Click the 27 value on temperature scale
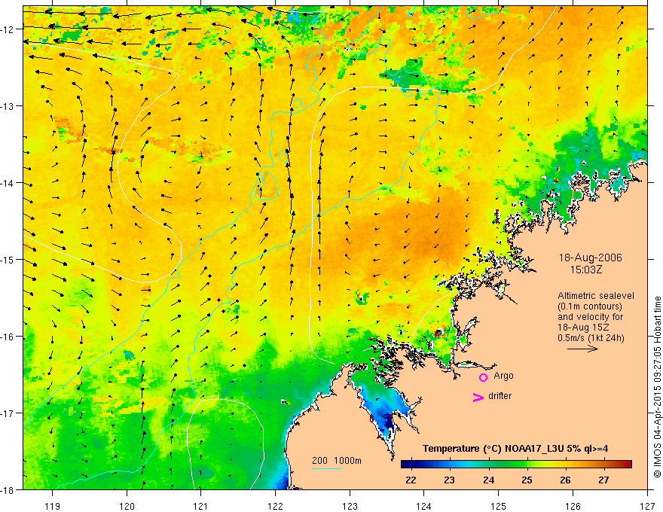The width and height of the screenshot is (663, 512). click(x=603, y=480)
